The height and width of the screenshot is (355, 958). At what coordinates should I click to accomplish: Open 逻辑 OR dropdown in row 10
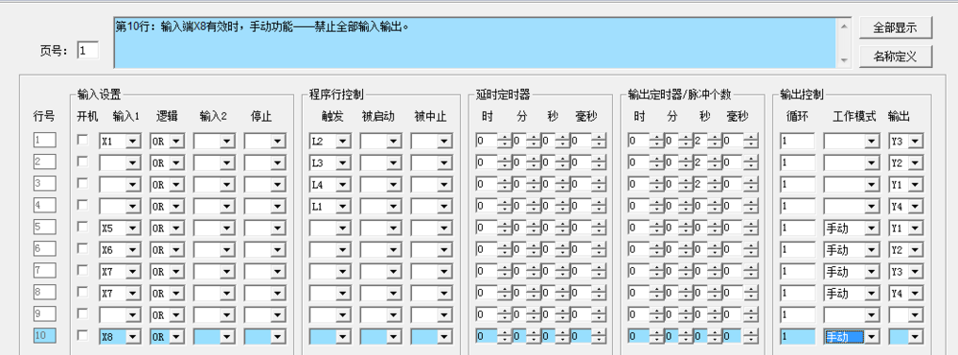pos(168,337)
